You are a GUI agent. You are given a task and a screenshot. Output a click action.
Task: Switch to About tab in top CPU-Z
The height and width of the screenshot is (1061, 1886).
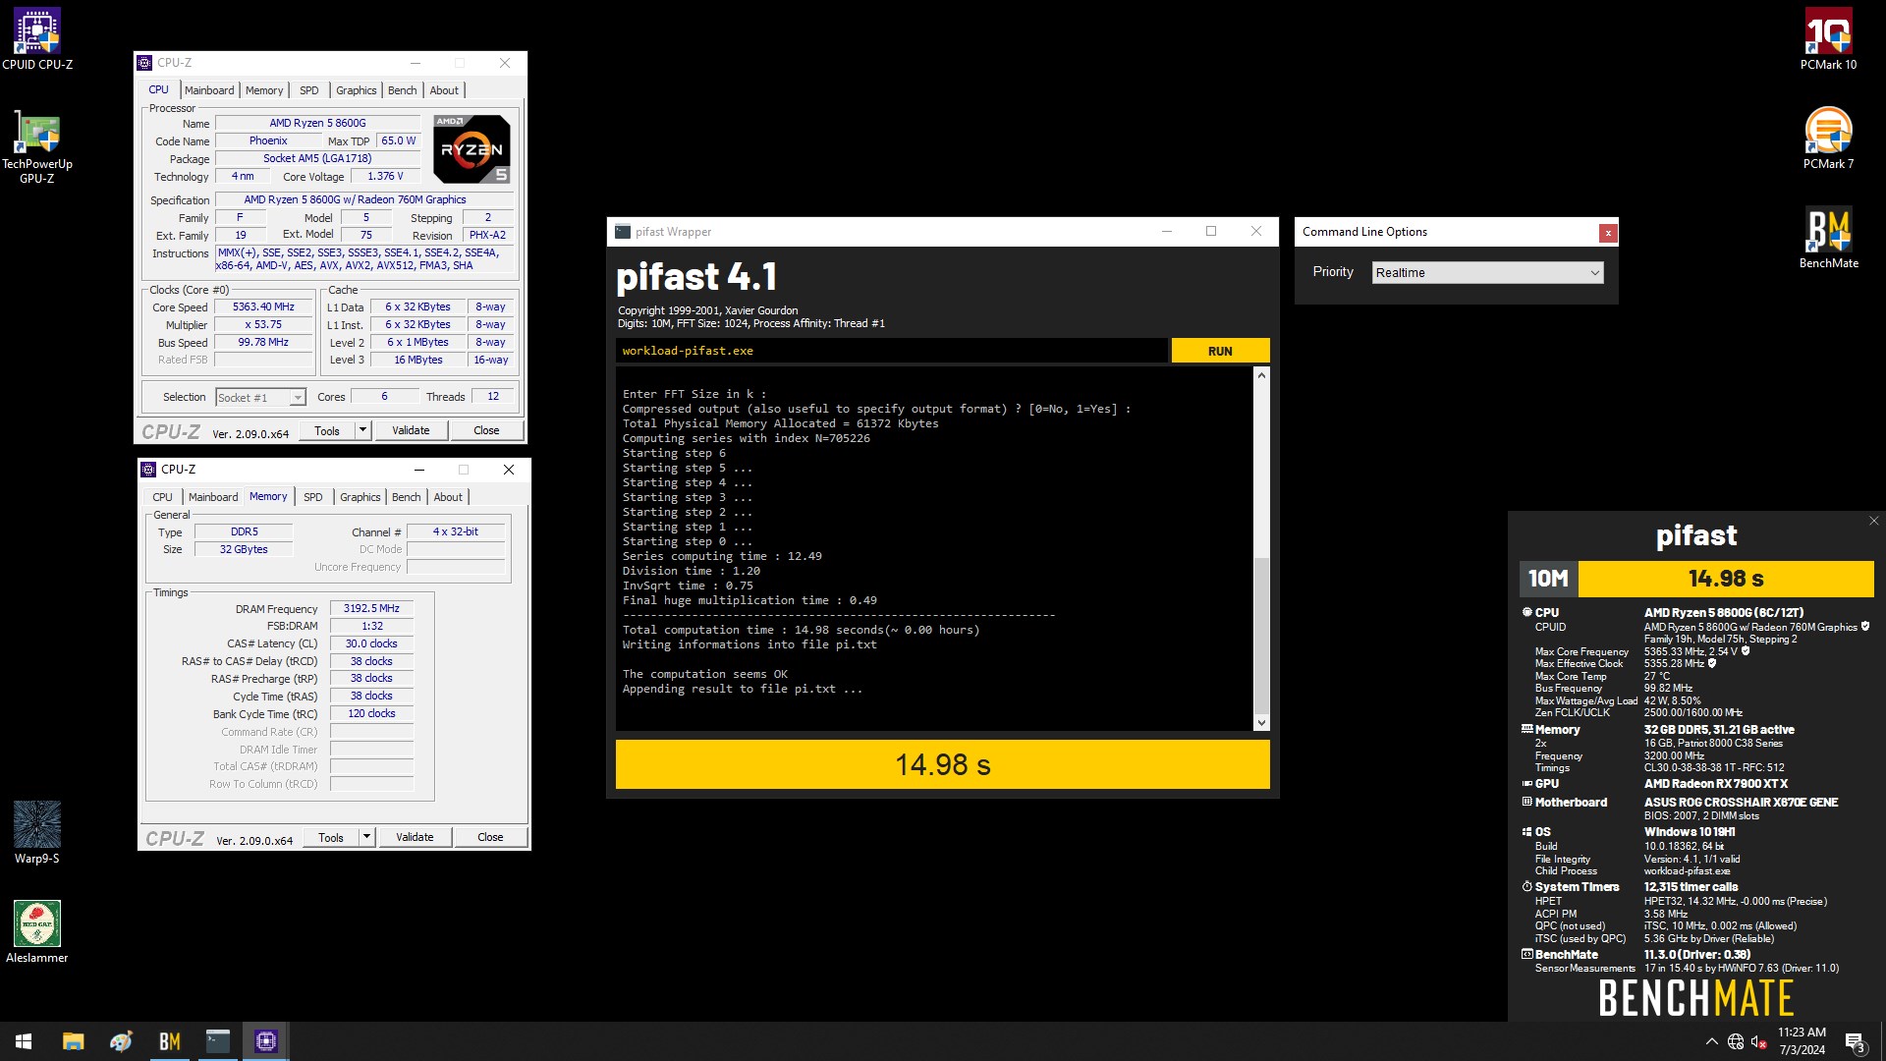444,90
